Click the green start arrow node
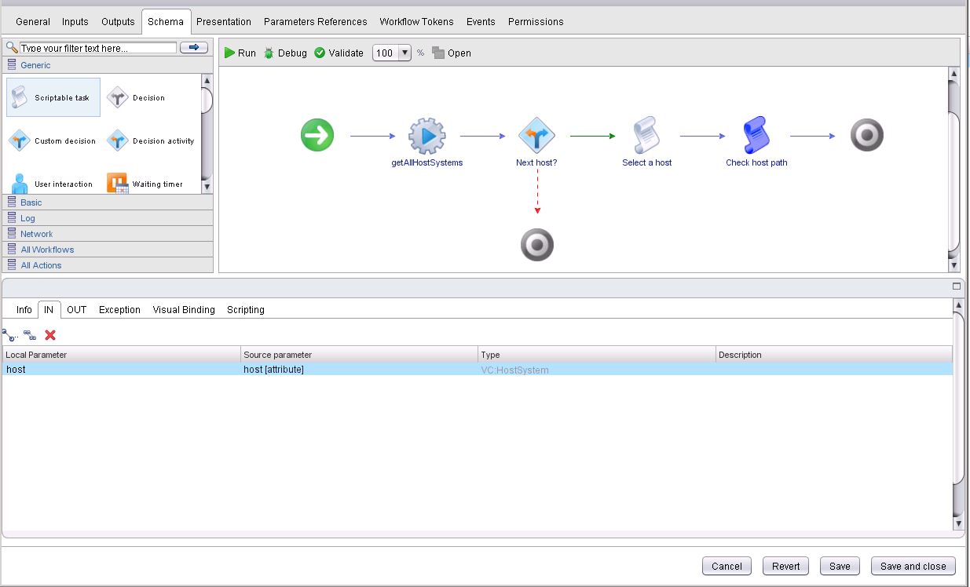Viewport: 970px width, 587px height. coord(317,136)
